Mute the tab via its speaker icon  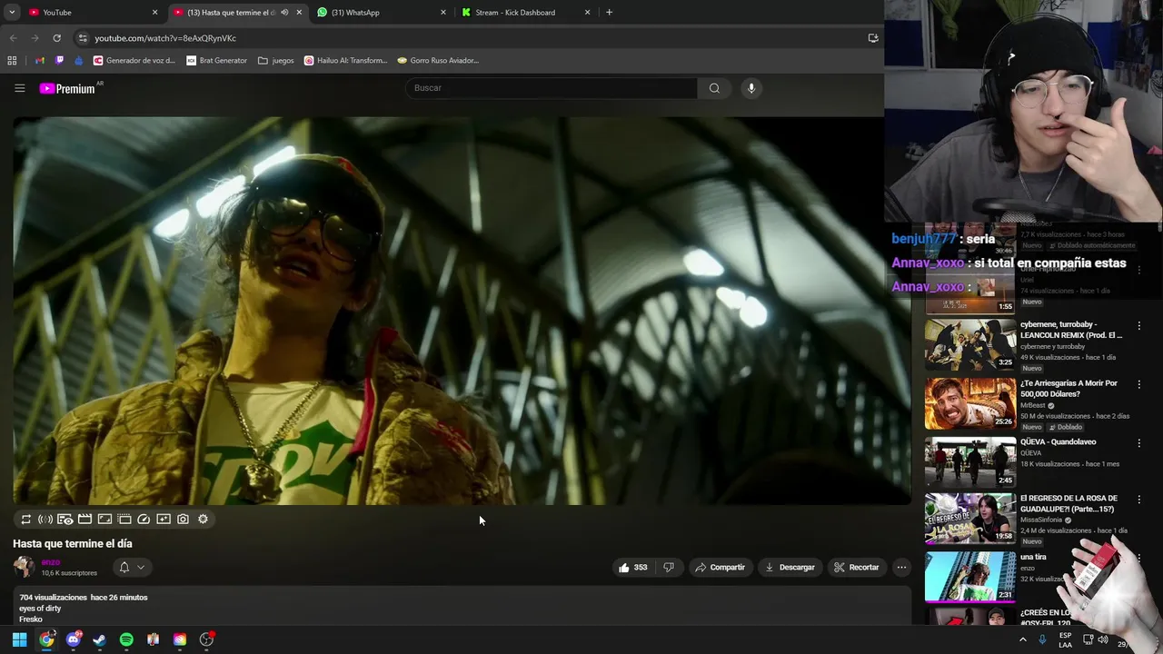(x=284, y=13)
